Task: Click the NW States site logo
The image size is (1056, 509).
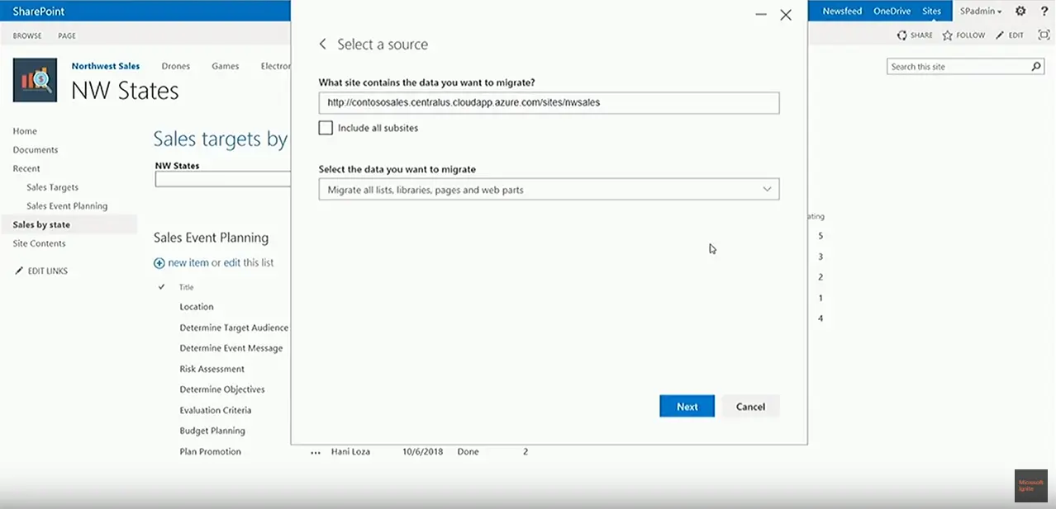Action: 35,80
